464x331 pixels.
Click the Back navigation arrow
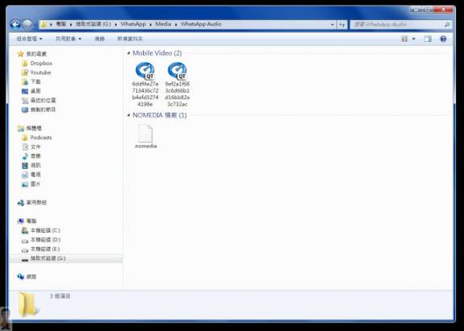coord(15,24)
